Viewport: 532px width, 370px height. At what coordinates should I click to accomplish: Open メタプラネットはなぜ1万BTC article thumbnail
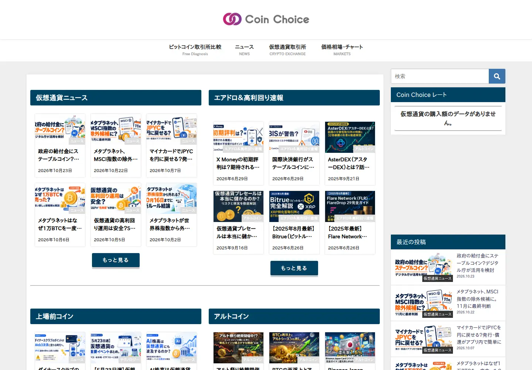coord(60,199)
